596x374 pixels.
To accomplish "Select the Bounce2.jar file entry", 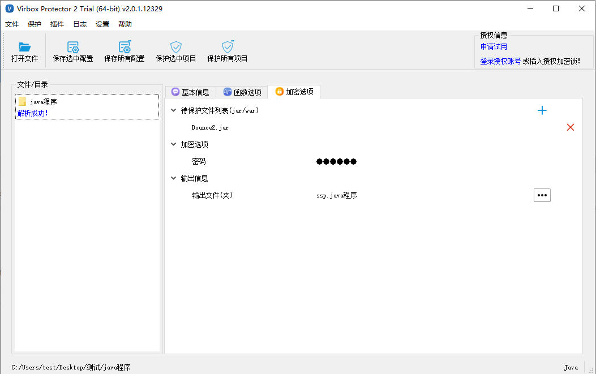I will coord(210,127).
